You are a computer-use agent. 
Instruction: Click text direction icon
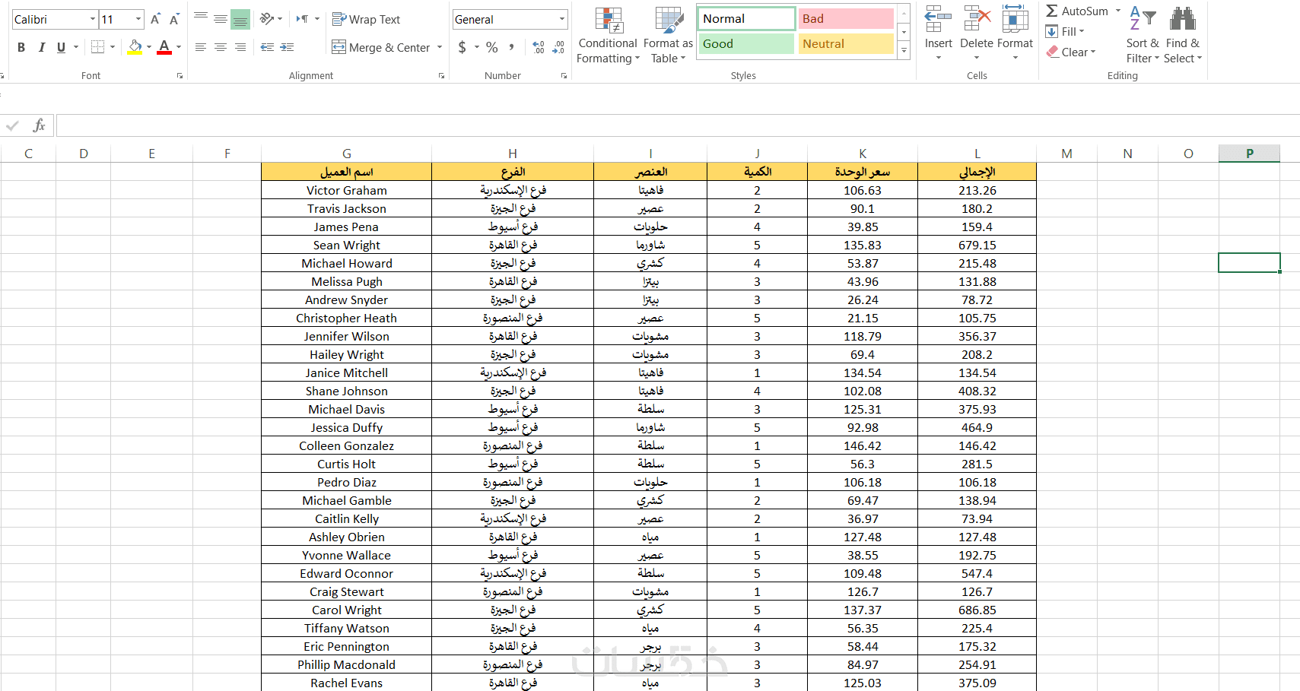[302, 19]
